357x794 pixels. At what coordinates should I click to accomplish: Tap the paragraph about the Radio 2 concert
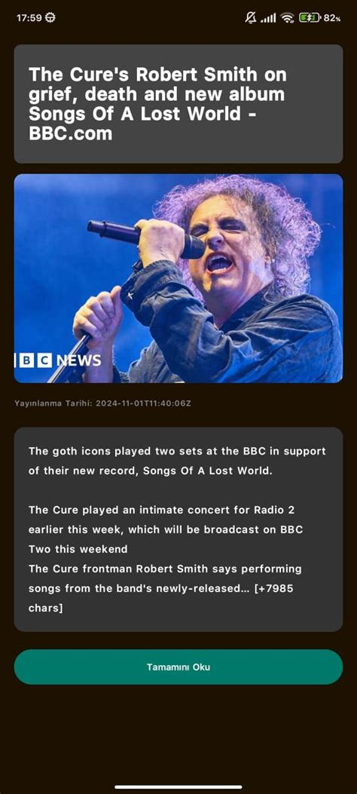coord(166,529)
